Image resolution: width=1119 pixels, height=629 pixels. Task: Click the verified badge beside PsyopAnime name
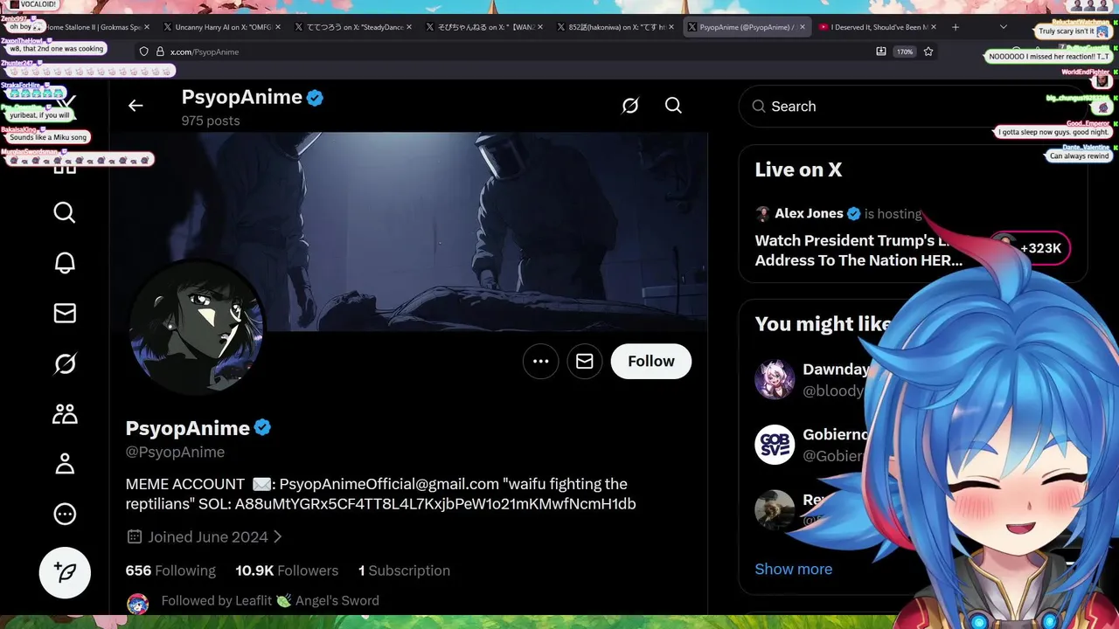tap(262, 428)
